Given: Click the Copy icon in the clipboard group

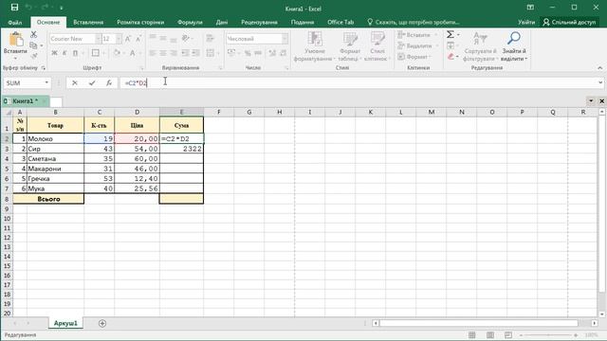Looking at the screenshot, I should (x=34, y=45).
